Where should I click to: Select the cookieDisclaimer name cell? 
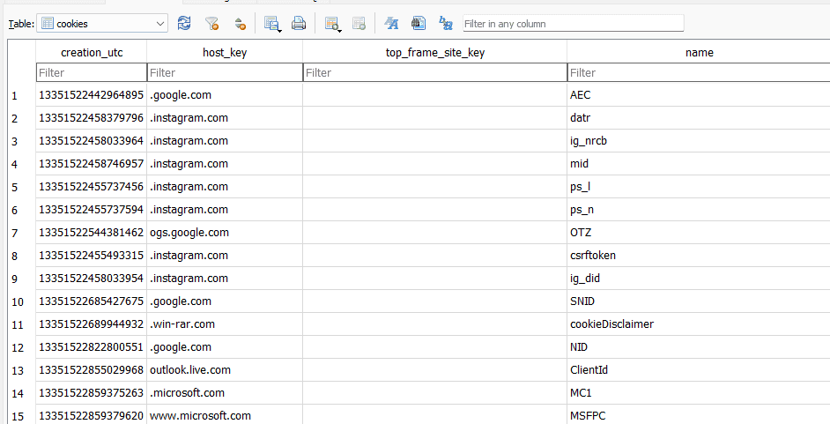699,324
